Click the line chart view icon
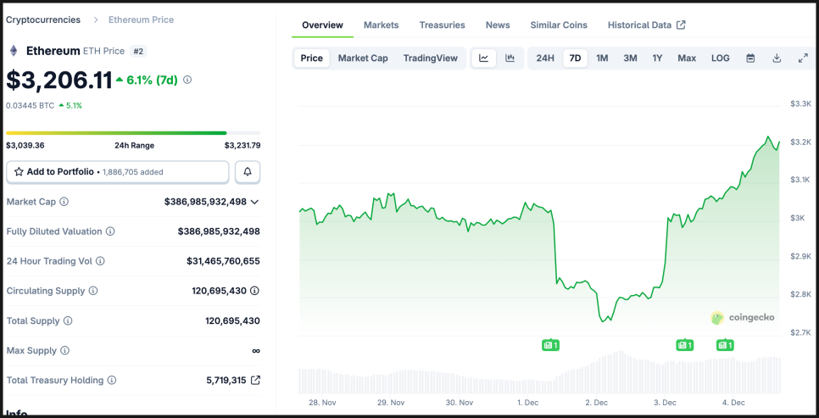 483,59
